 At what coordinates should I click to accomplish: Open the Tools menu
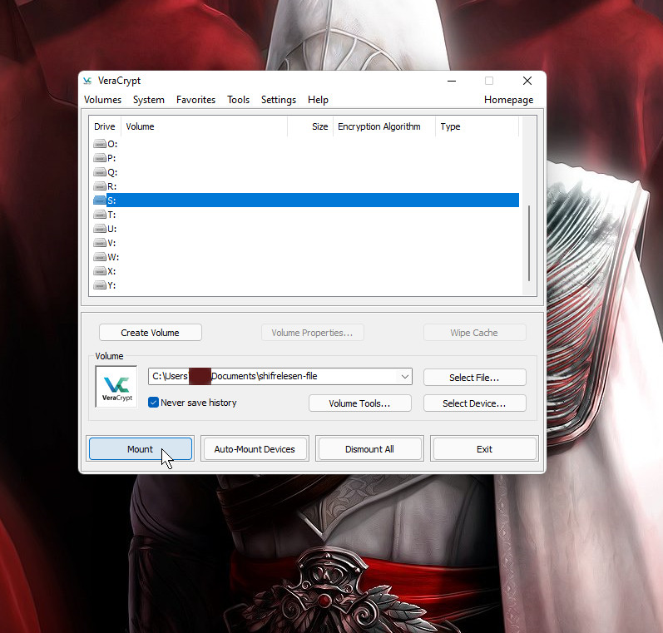pos(239,100)
